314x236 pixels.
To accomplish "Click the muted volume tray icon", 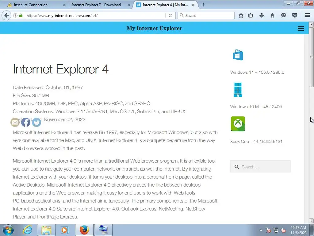I will pos(283,230).
